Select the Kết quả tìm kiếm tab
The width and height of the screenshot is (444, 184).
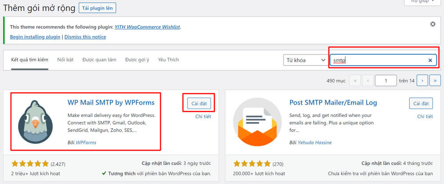point(30,60)
